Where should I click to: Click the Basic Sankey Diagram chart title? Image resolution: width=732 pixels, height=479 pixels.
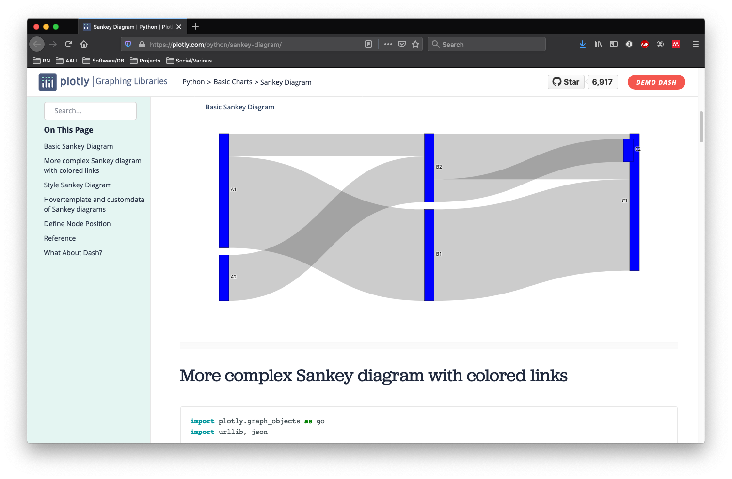[x=239, y=107]
